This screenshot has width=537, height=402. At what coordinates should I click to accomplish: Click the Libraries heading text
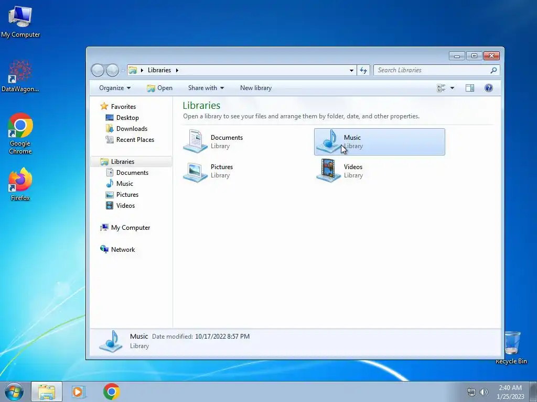(201, 105)
